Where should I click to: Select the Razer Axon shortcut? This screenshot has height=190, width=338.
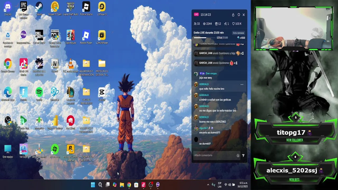tap(55, 151)
